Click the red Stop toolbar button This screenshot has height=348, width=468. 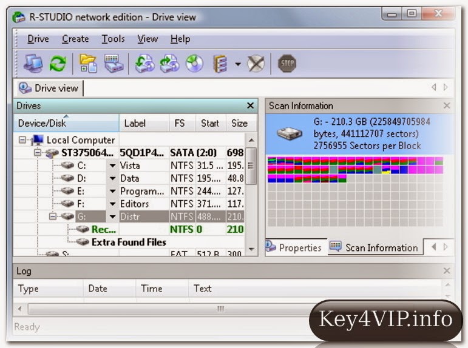coord(287,64)
